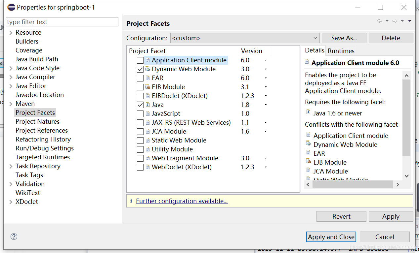
Task: Open the Configuration custom dropdown
Action: click(x=245, y=38)
